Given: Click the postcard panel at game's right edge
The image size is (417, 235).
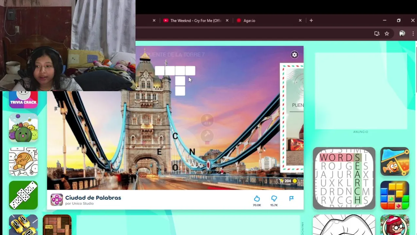Looking at the screenshot, I should tap(292, 118).
